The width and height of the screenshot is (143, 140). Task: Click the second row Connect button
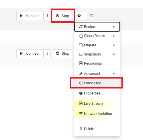click(30, 53)
